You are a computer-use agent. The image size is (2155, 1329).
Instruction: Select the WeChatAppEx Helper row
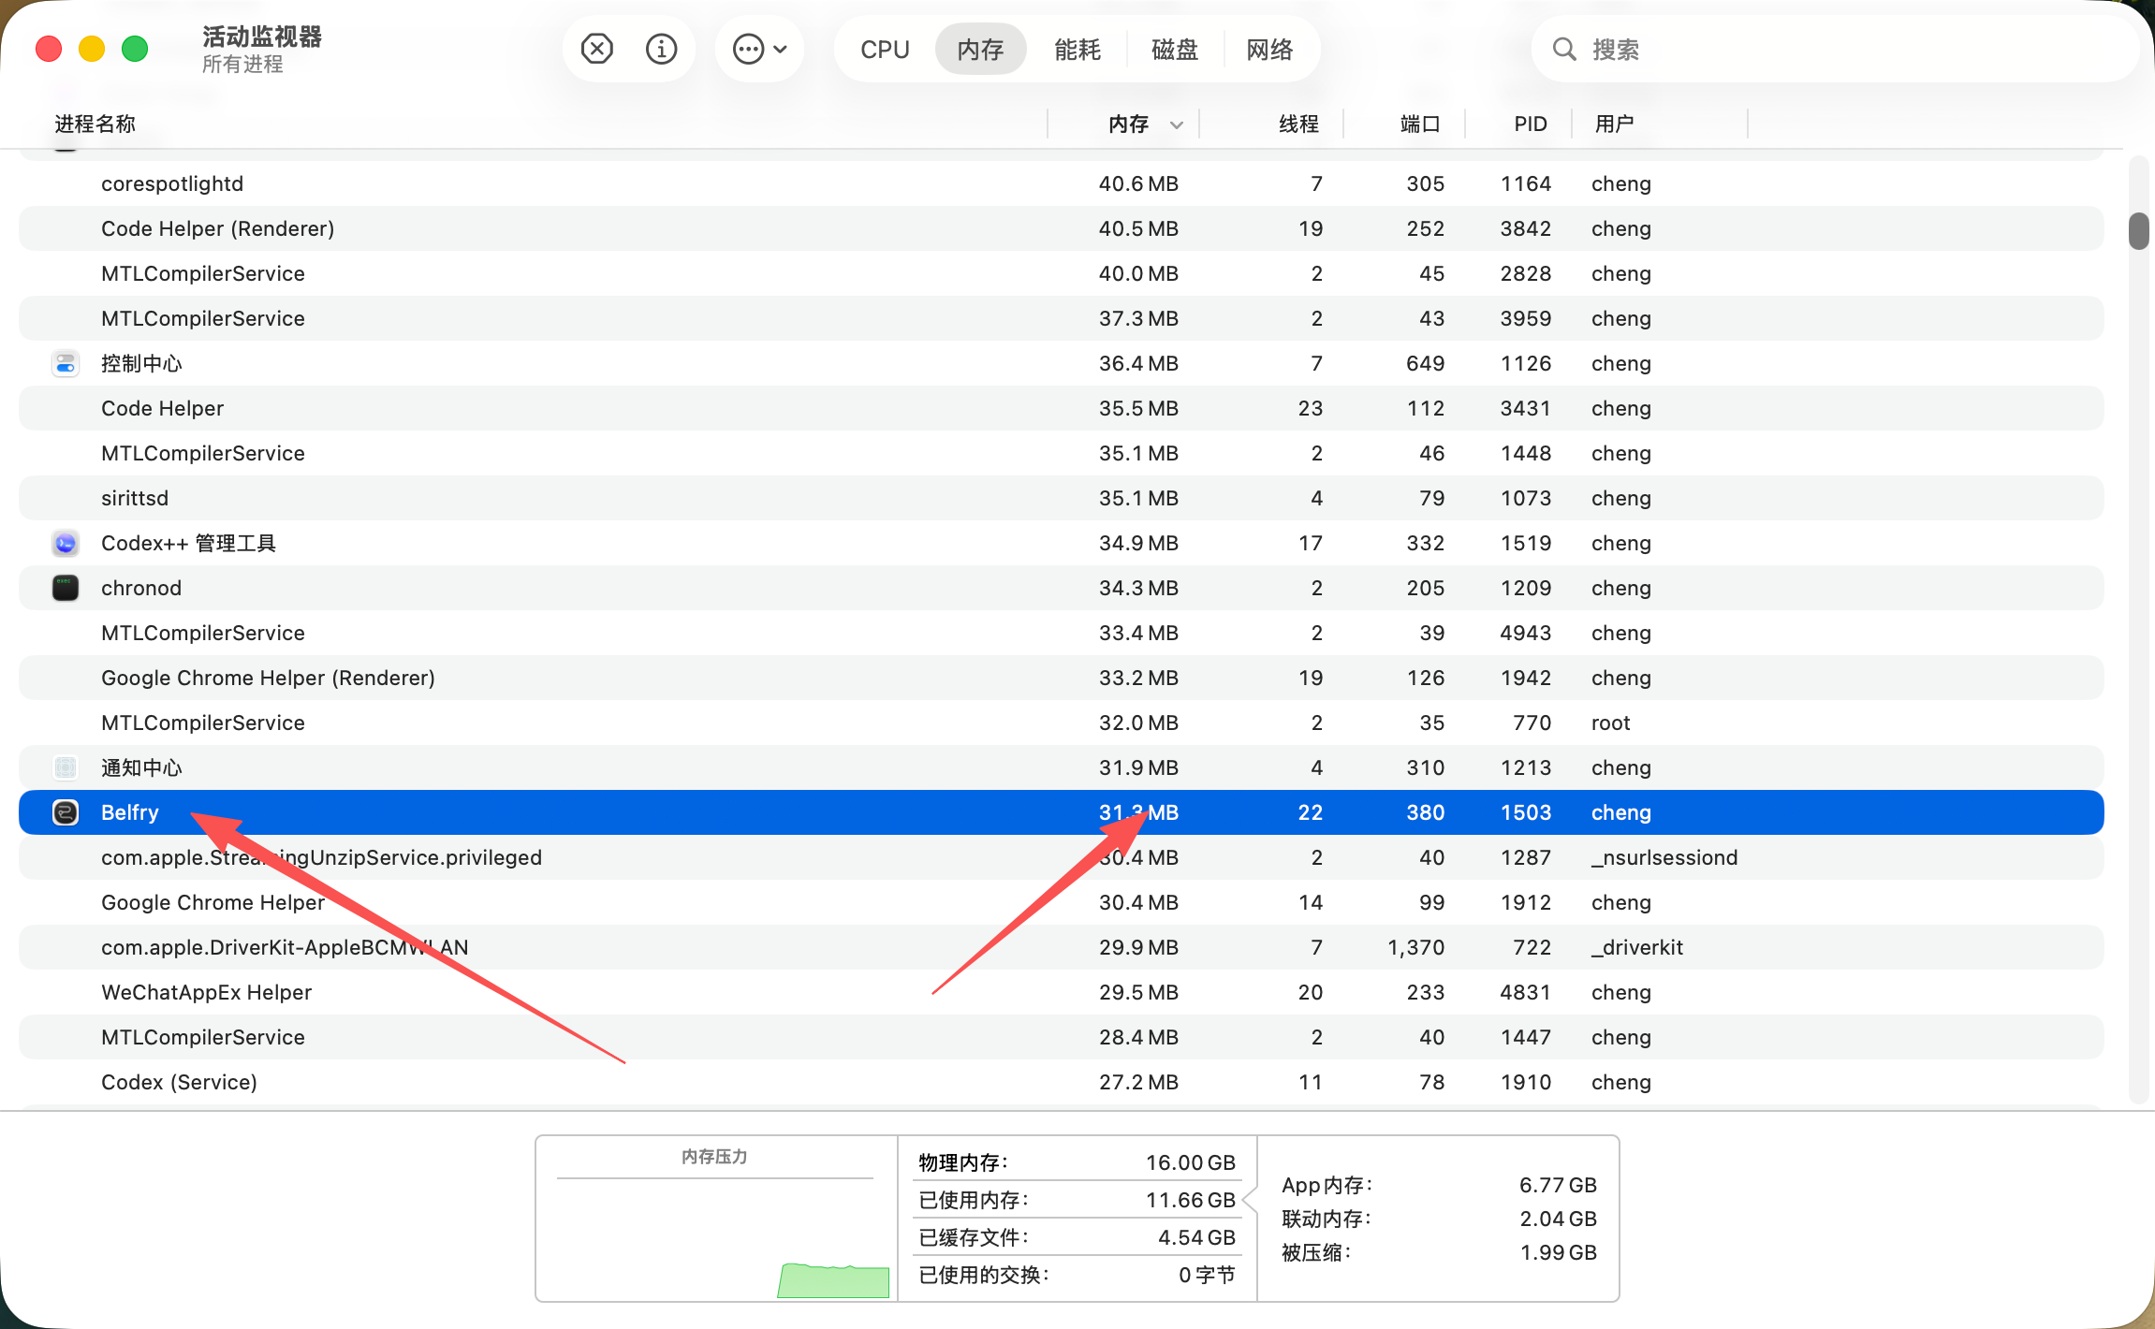coord(1062,992)
